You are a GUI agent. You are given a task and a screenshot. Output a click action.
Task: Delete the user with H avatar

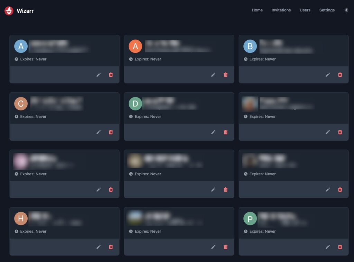click(x=111, y=247)
